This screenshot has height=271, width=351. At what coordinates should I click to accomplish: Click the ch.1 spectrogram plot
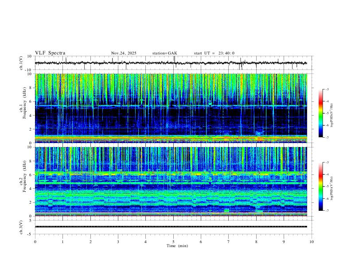click(x=171, y=108)
